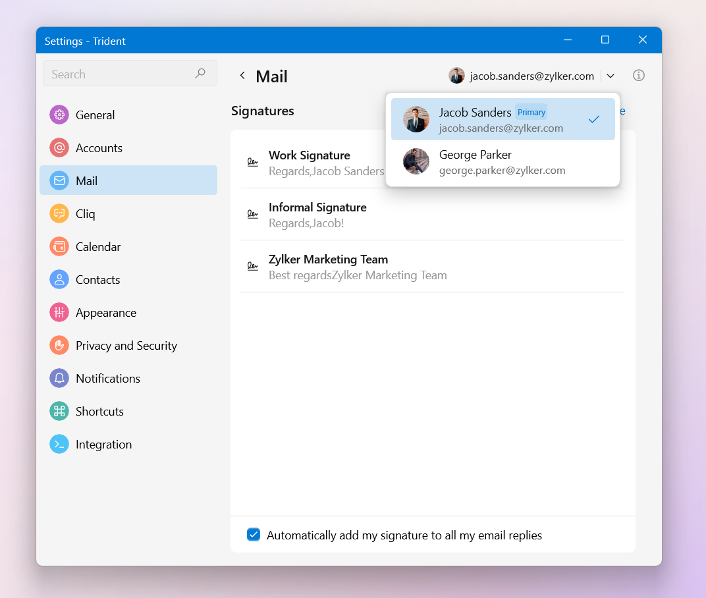Maximize the Settings - Trident window
This screenshot has width=706, height=598.
(x=605, y=40)
